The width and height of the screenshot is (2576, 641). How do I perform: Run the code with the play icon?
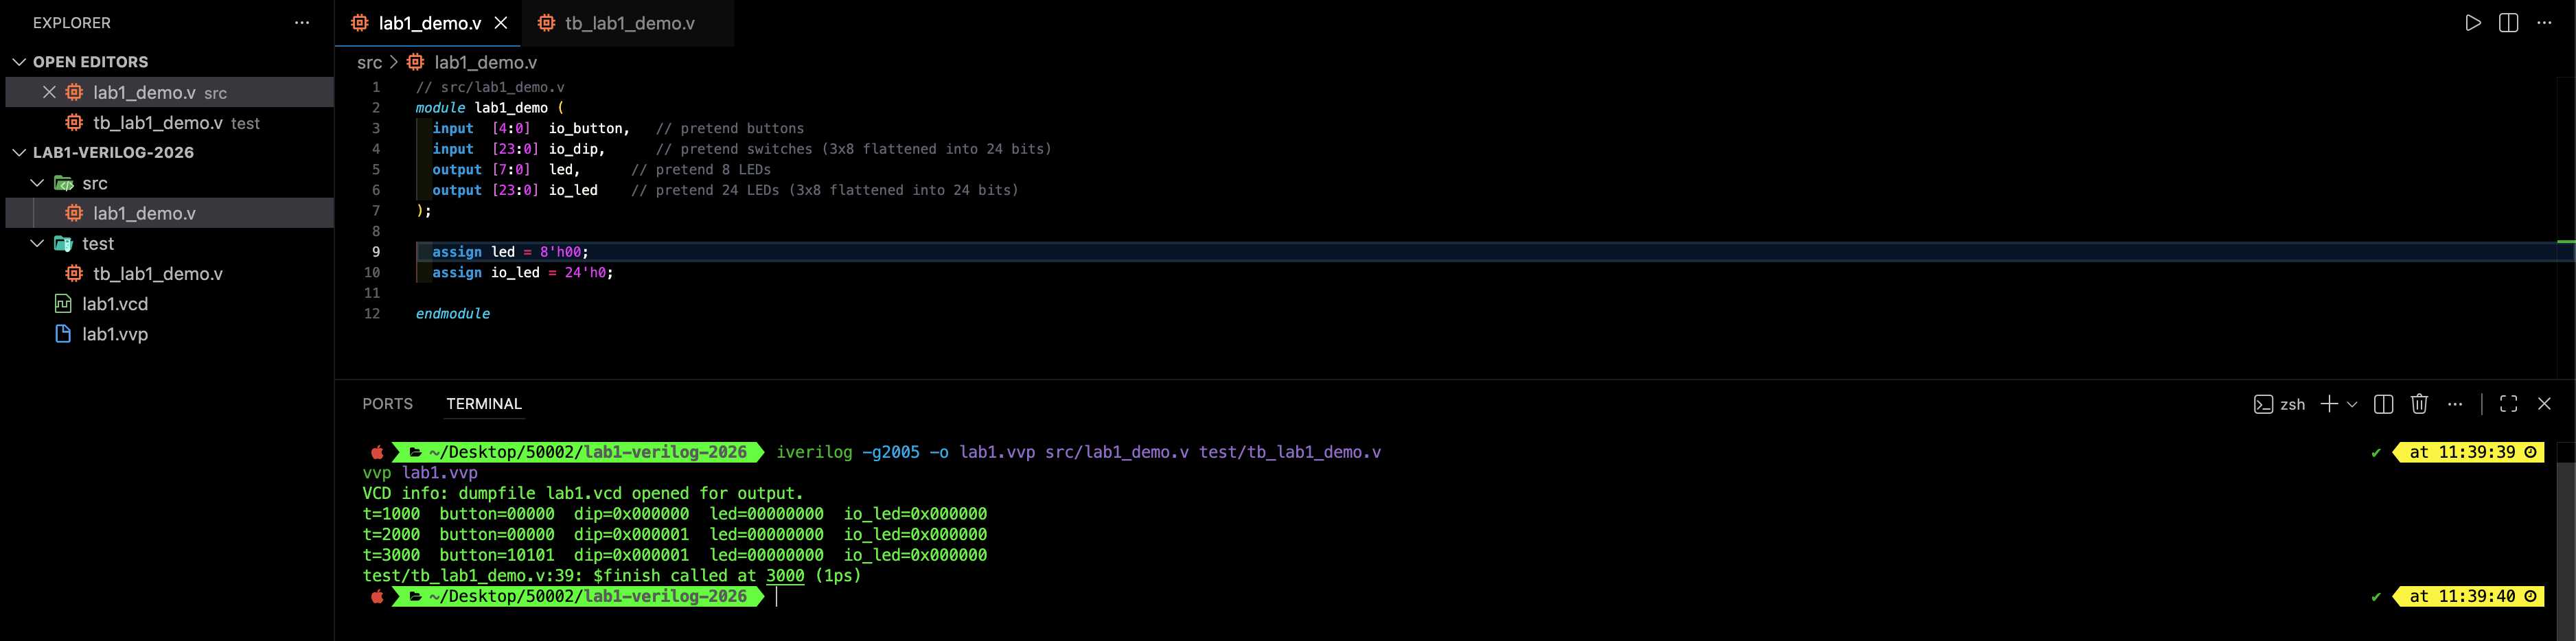pos(2472,23)
